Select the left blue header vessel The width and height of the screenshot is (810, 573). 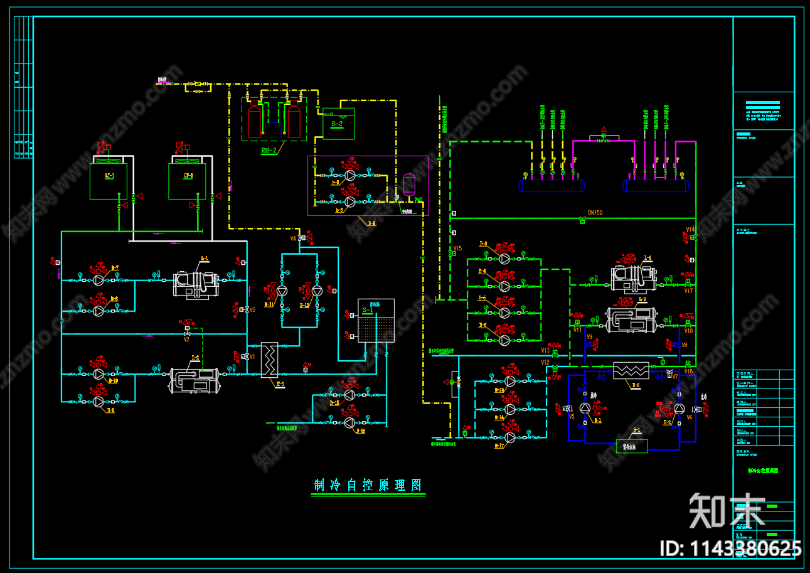pyautogui.click(x=552, y=185)
